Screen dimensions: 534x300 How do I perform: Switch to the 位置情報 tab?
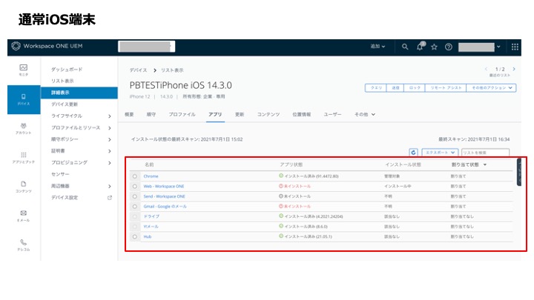click(x=301, y=114)
